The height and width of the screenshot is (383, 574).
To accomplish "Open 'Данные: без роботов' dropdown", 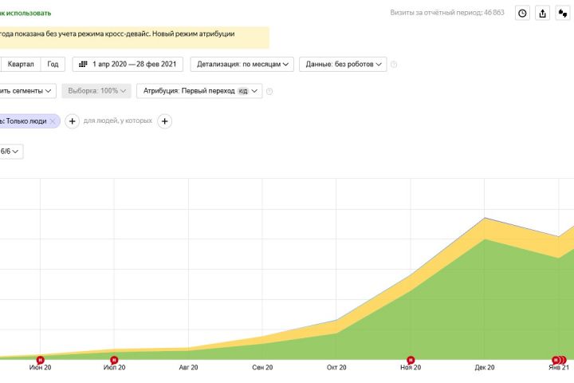I will pos(345,65).
